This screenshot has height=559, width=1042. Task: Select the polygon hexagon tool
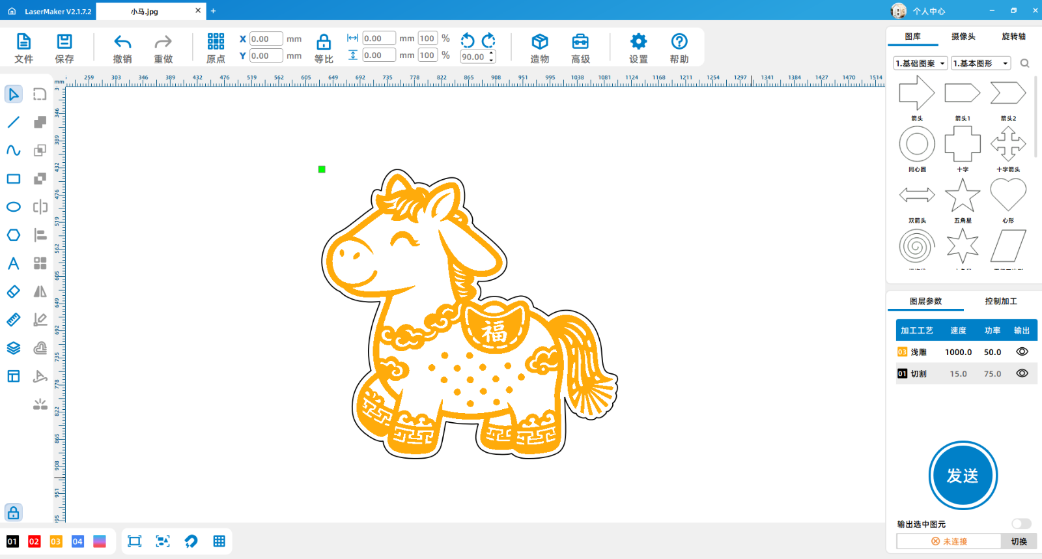[x=14, y=235]
